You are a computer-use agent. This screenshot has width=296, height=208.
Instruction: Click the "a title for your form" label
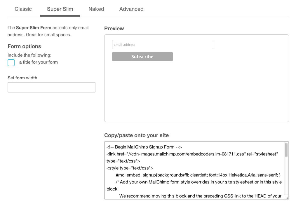coord(39,62)
